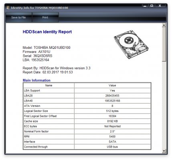Click the Interface SATA value cell
Screen dimensions: 172x160
coord(113,142)
